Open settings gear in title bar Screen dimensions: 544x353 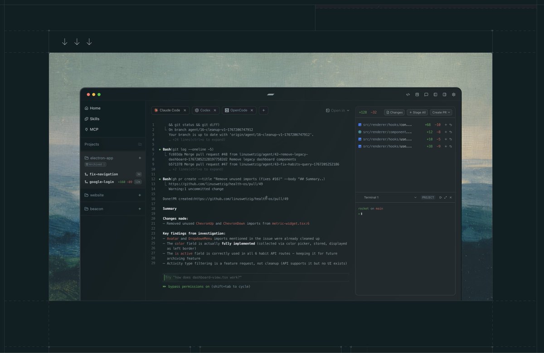[x=453, y=95]
